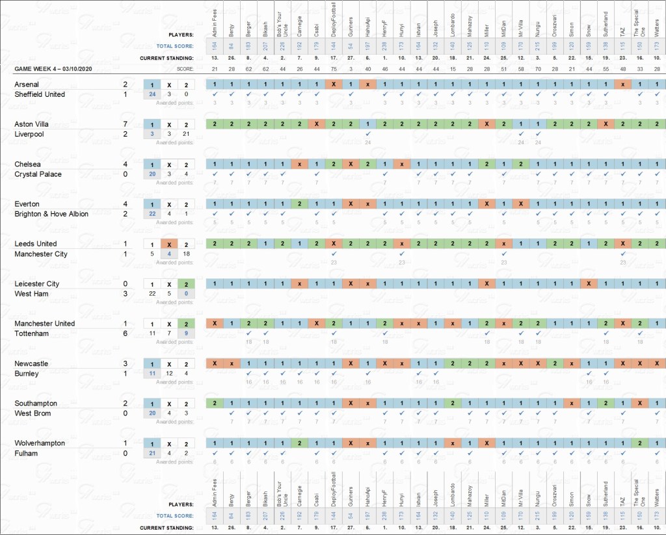
Task: Click Admin Fees' checkmark for the Arsenal match
Action: tap(214, 94)
